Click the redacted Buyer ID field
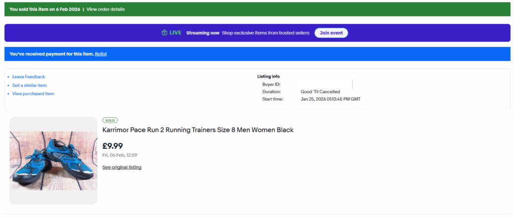Image resolution: width=514 pixels, height=218 pixels. pyautogui.click(x=326, y=84)
